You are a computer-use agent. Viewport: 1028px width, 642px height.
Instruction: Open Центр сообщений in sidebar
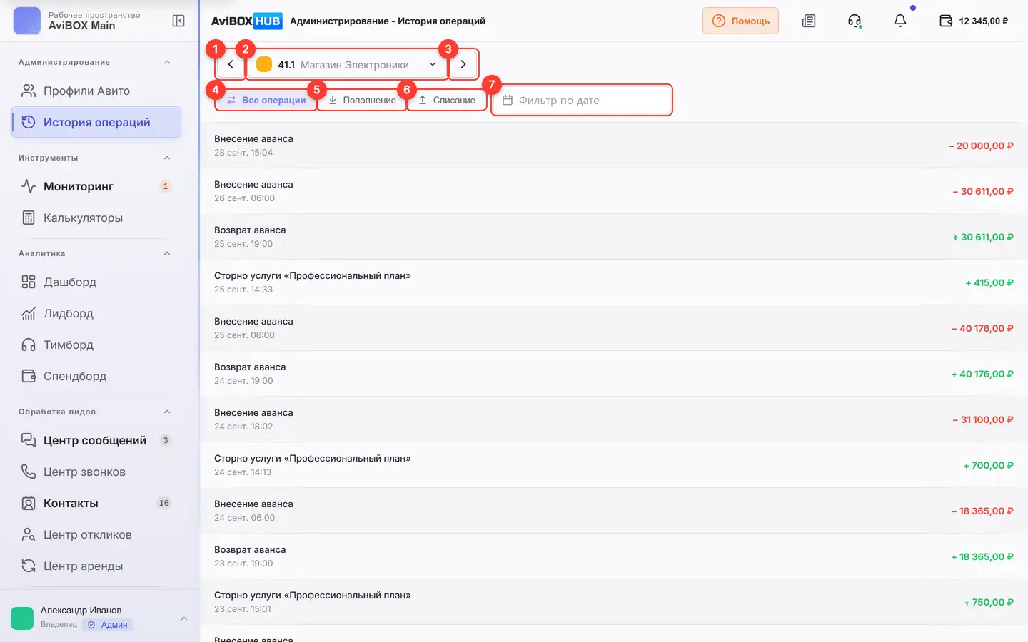96,440
